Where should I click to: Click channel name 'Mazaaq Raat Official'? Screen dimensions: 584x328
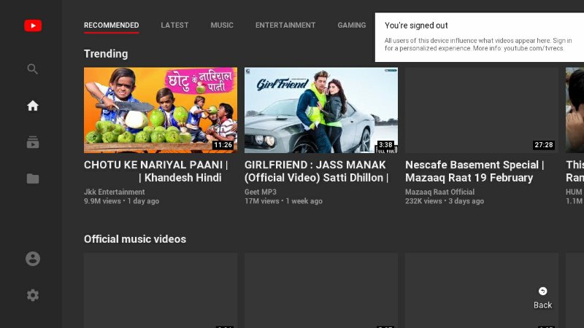[x=440, y=192]
